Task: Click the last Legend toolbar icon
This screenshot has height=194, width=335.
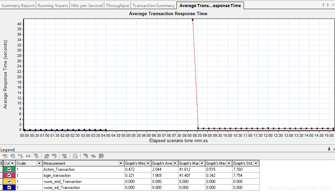Action: point(101,156)
